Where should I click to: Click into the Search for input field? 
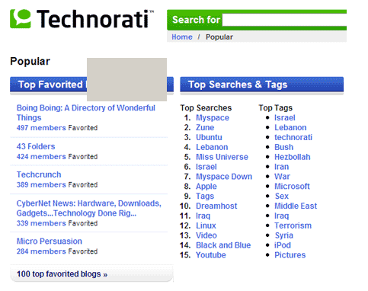(284, 20)
